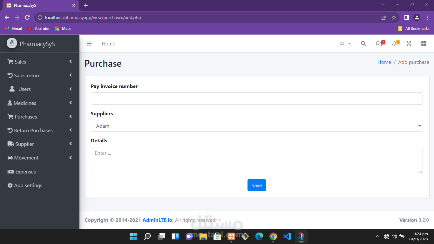434x244 pixels.
Task: Go back with browser back arrow
Action: tap(7, 17)
